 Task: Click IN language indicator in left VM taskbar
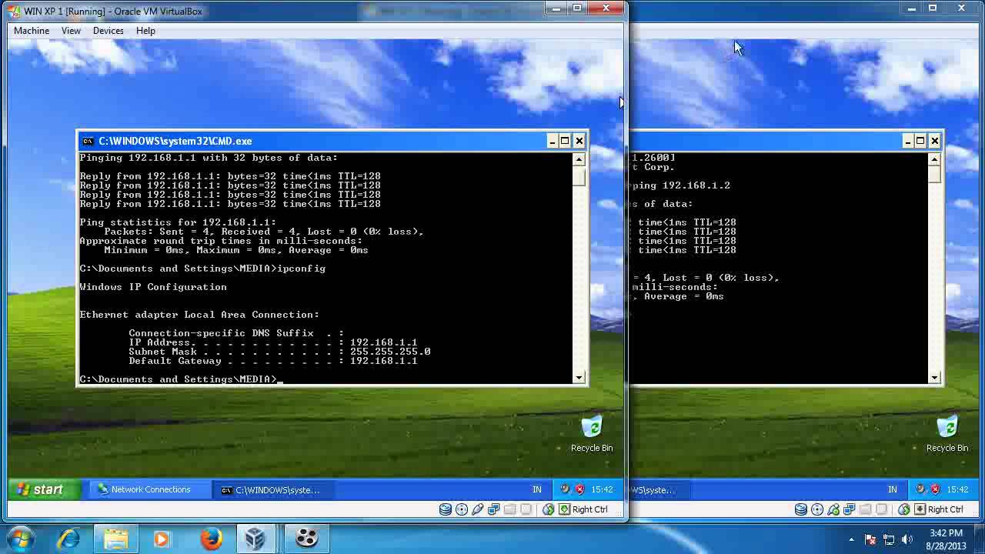(537, 489)
